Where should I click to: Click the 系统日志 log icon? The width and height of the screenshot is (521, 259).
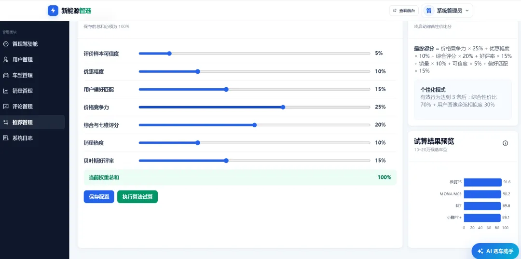click(6, 138)
